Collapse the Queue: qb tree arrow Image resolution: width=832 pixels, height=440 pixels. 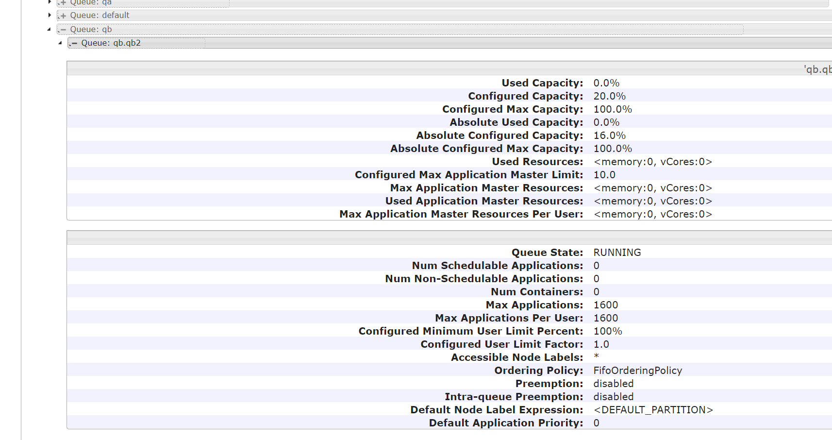49,29
